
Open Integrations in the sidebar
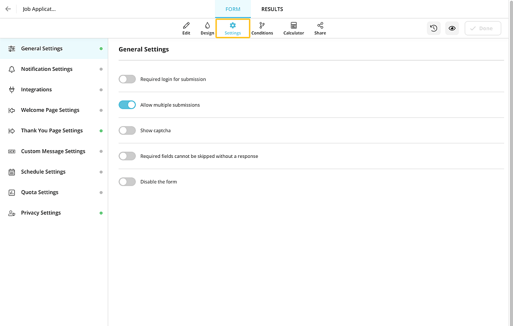tap(54, 90)
